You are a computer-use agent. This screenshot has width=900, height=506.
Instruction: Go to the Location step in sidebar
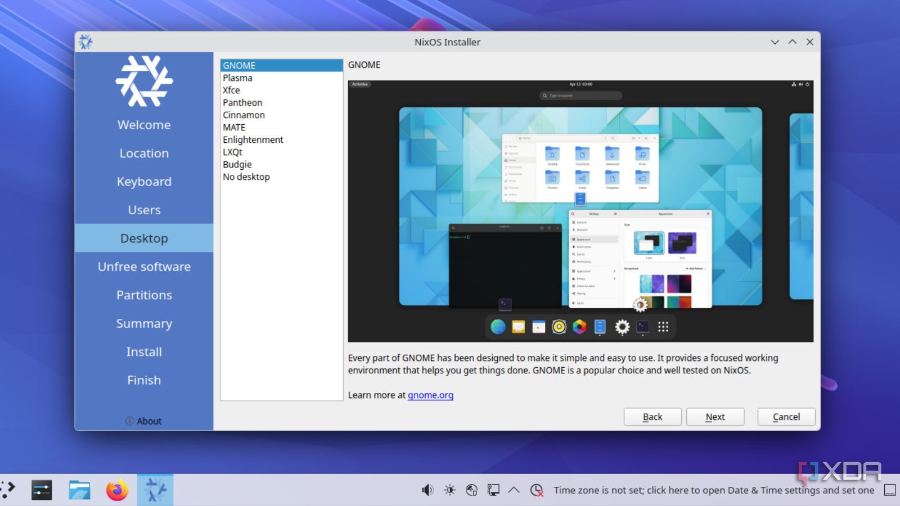(144, 153)
